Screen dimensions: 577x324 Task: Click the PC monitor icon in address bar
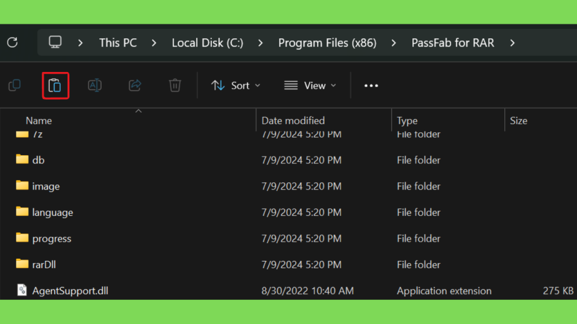[55, 42]
